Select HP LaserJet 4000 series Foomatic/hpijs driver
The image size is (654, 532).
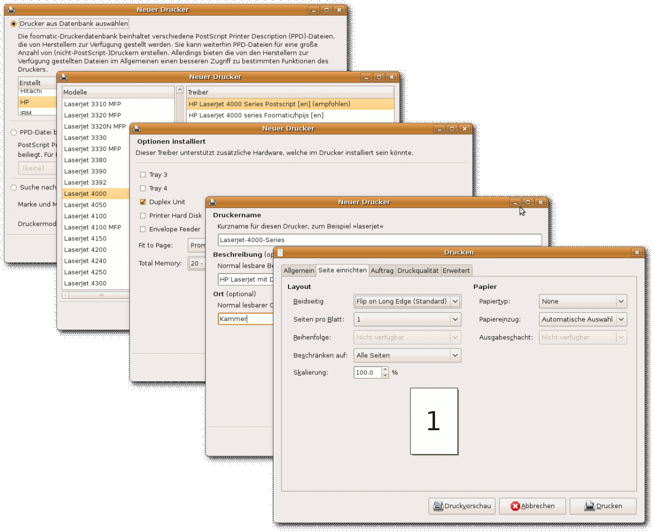290,115
